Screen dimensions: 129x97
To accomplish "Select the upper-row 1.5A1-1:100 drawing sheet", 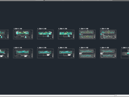I will (23, 34).
